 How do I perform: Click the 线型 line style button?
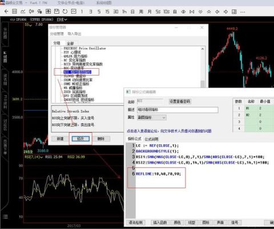click(x=192, y=222)
